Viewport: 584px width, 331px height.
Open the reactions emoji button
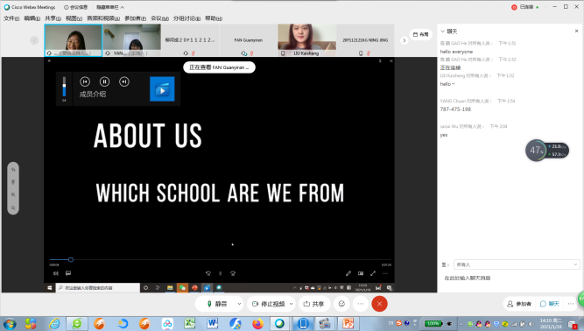341,304
